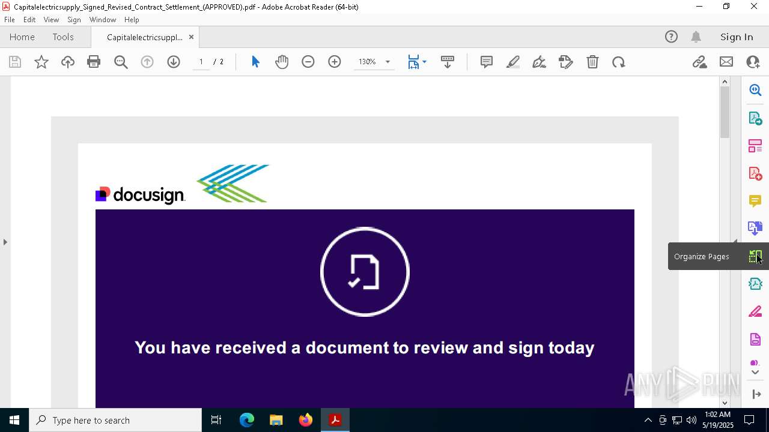Close the Capitalelectricsuppl... document tab

click(191, 37)
